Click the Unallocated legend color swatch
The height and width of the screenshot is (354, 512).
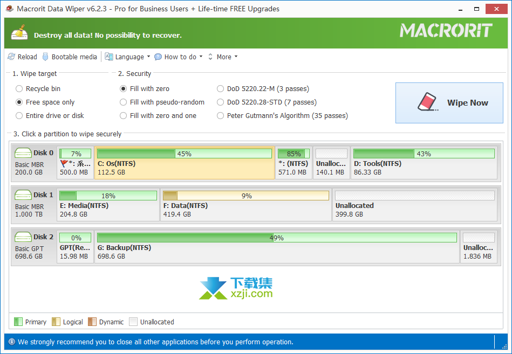[133, 322]
